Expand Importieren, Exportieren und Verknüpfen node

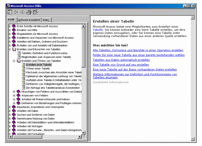coord(10,107)
